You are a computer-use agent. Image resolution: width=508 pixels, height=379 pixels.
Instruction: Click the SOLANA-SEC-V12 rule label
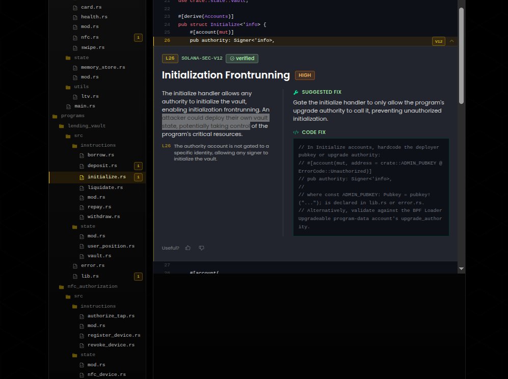pos(202,58)
